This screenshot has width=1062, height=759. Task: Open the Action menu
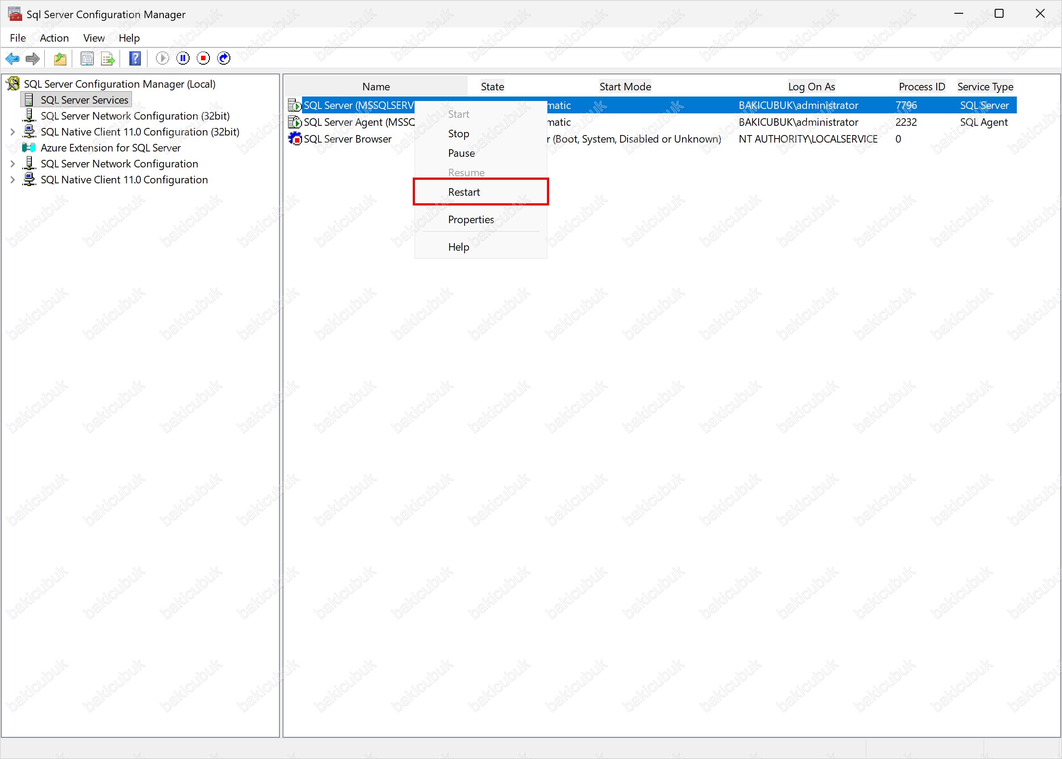pos(54,38)
